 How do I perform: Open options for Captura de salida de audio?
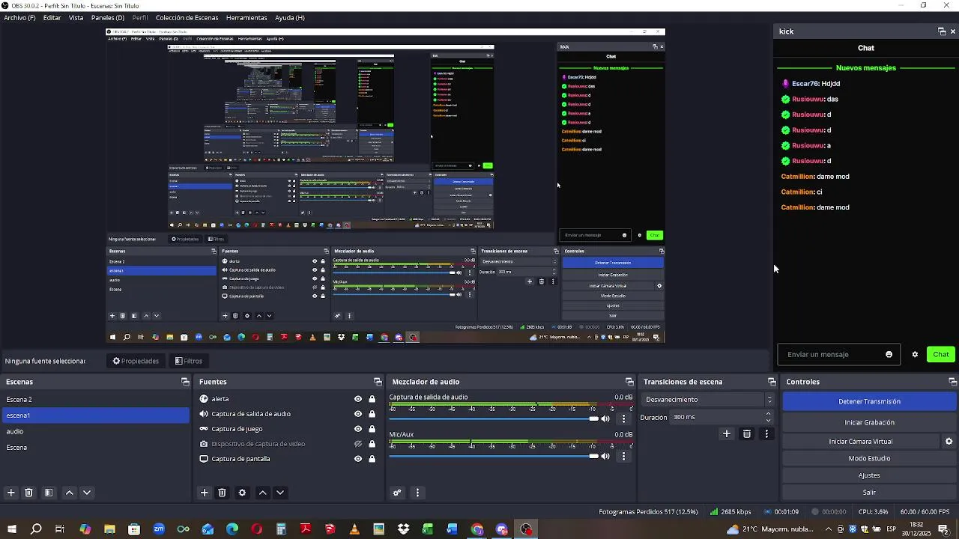[623, 418]
